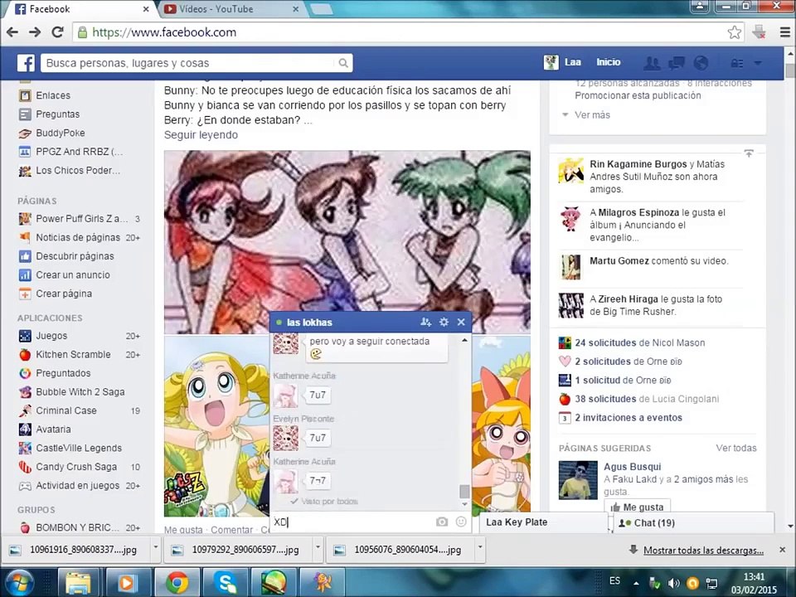Screen dimensions: 796x597
Task: Click the chat message input field
Action: point(353,522)
